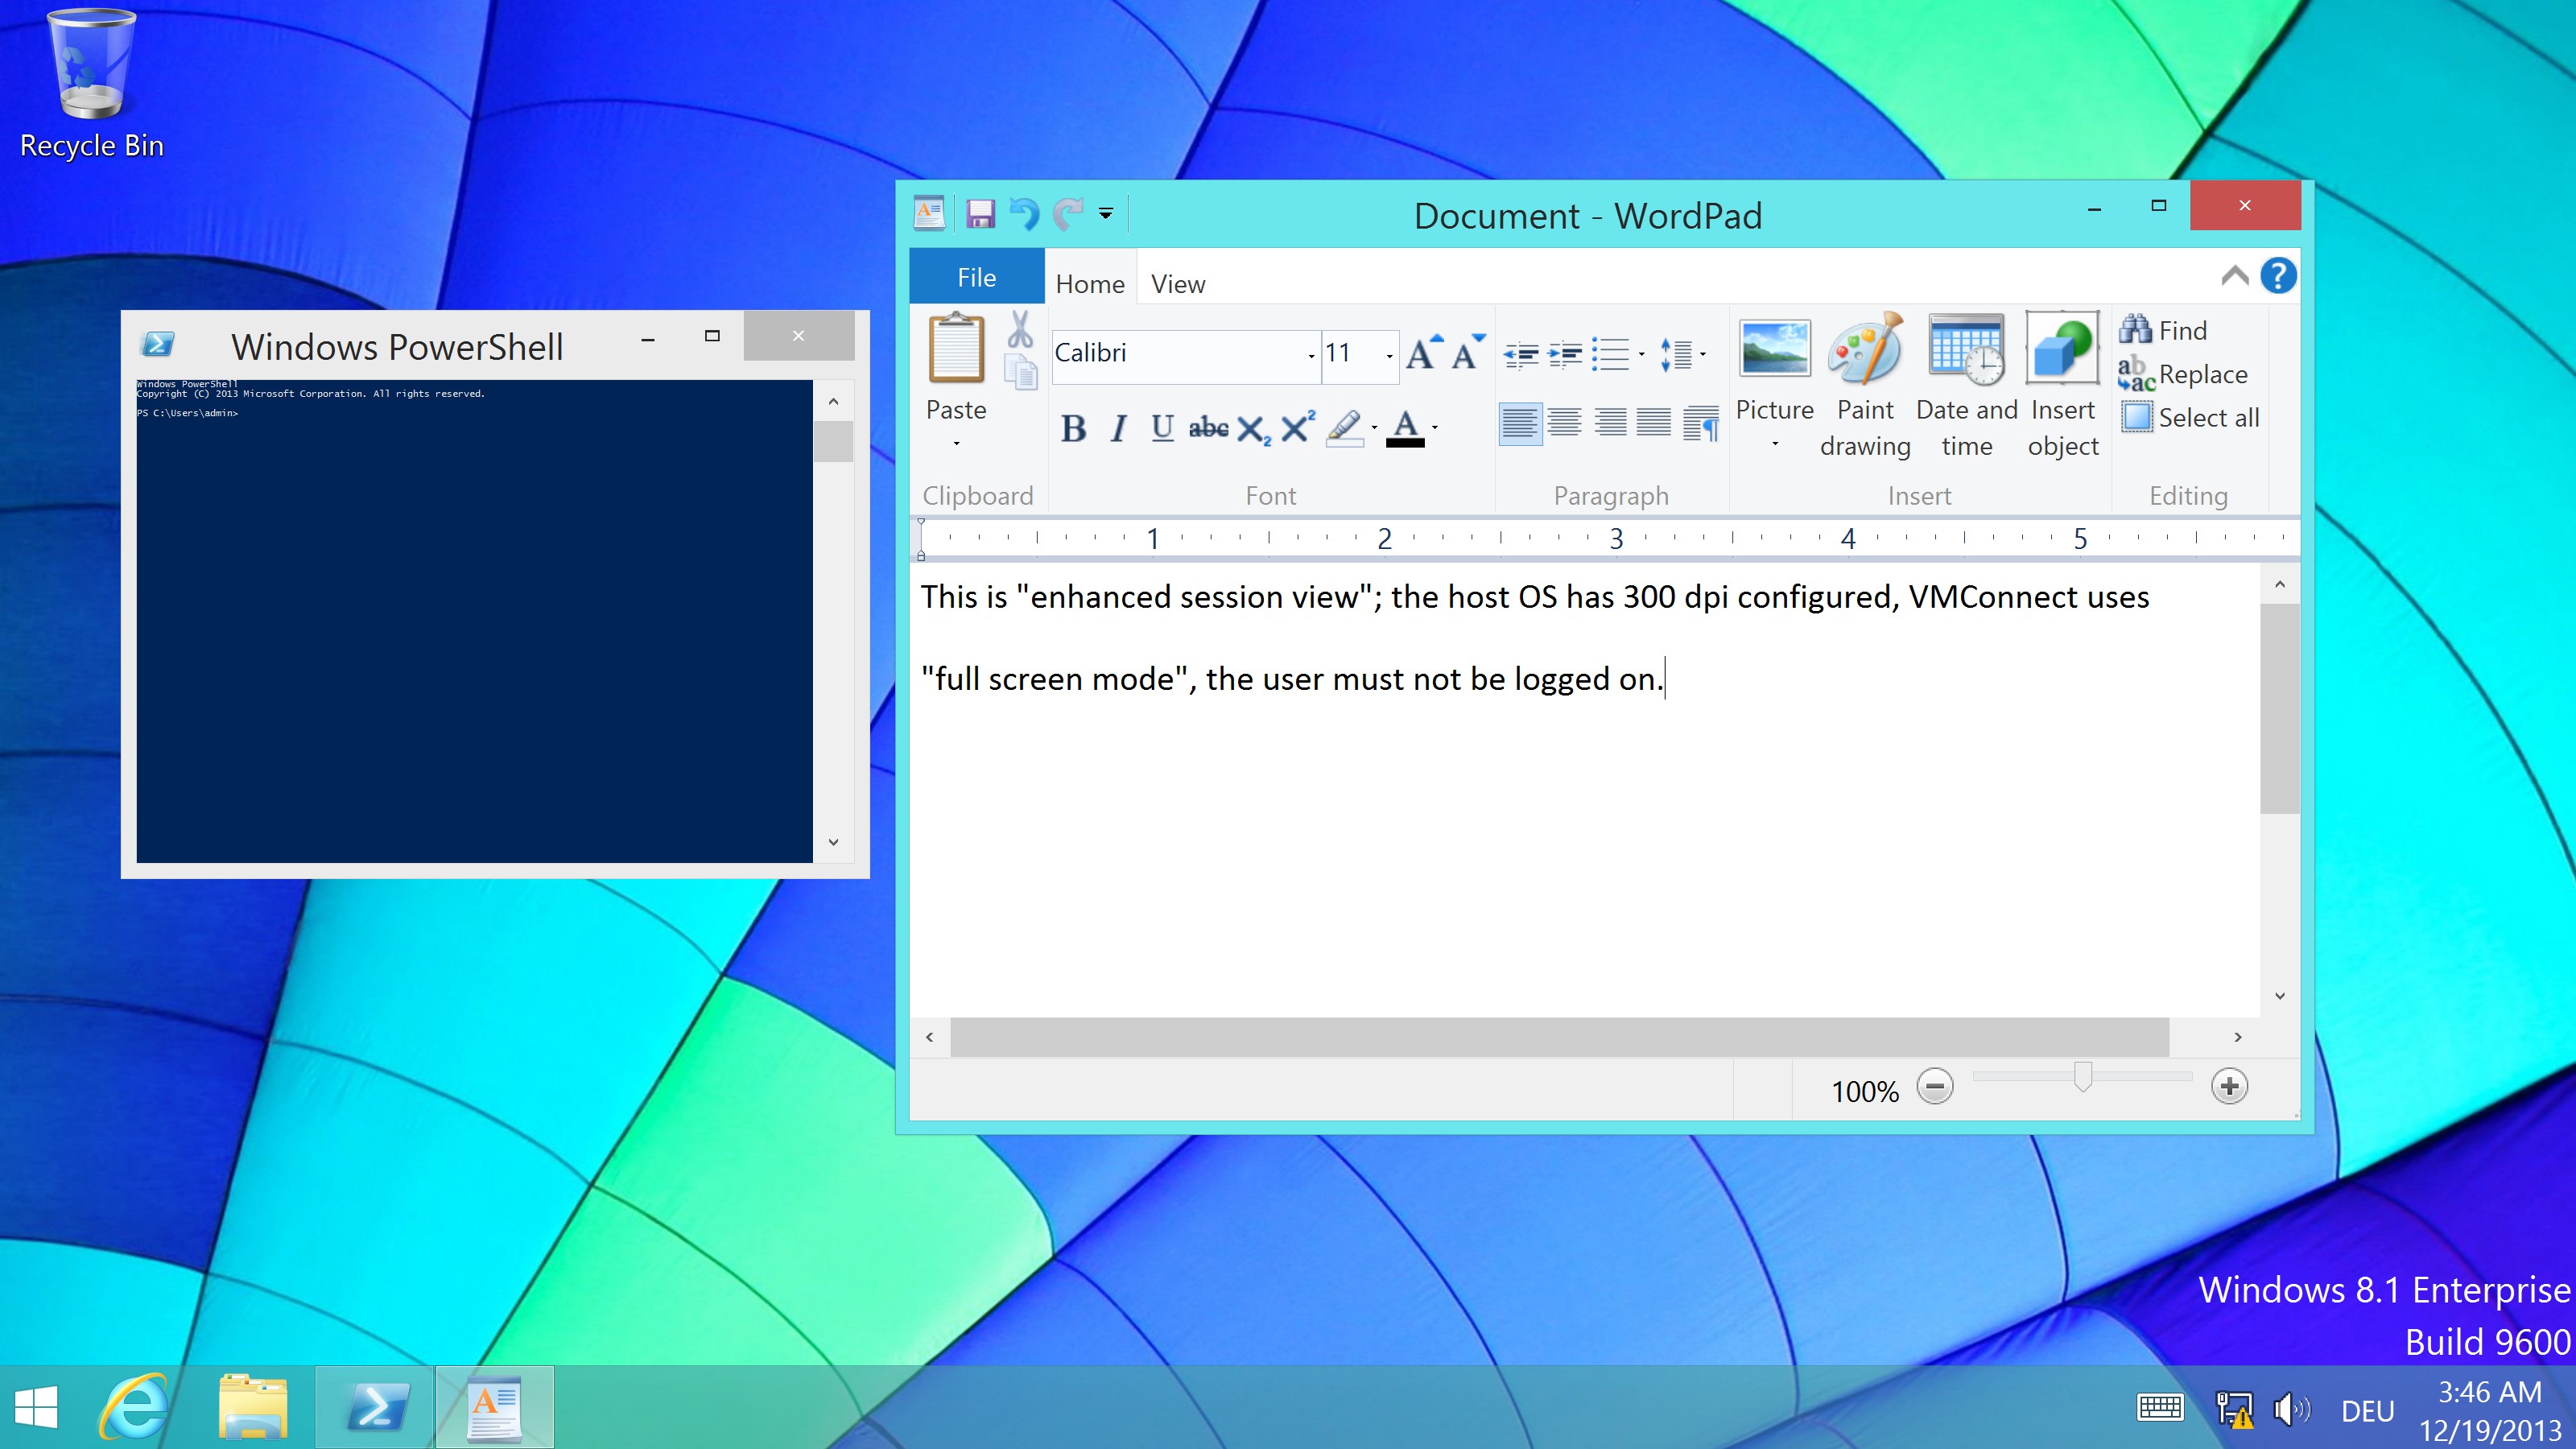Screen dimensions: 2576x1449
Task: Click the Grow font icon
Action: [x=1424, y=352]
